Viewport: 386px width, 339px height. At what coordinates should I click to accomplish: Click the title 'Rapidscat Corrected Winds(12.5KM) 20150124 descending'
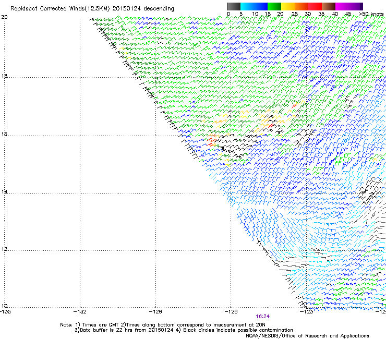[x=92, y=9]
